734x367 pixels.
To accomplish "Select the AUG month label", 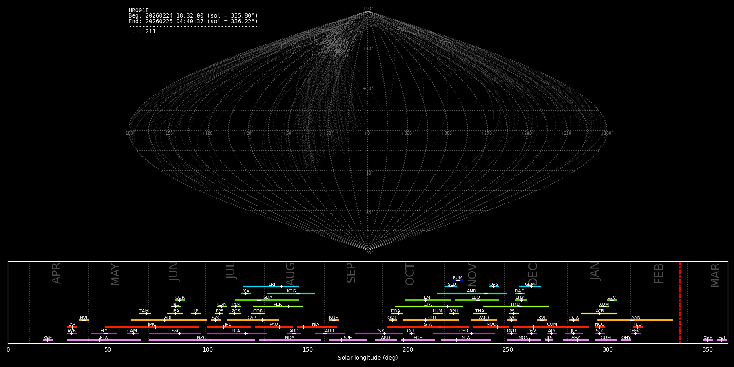I will (x=290, y=274).
